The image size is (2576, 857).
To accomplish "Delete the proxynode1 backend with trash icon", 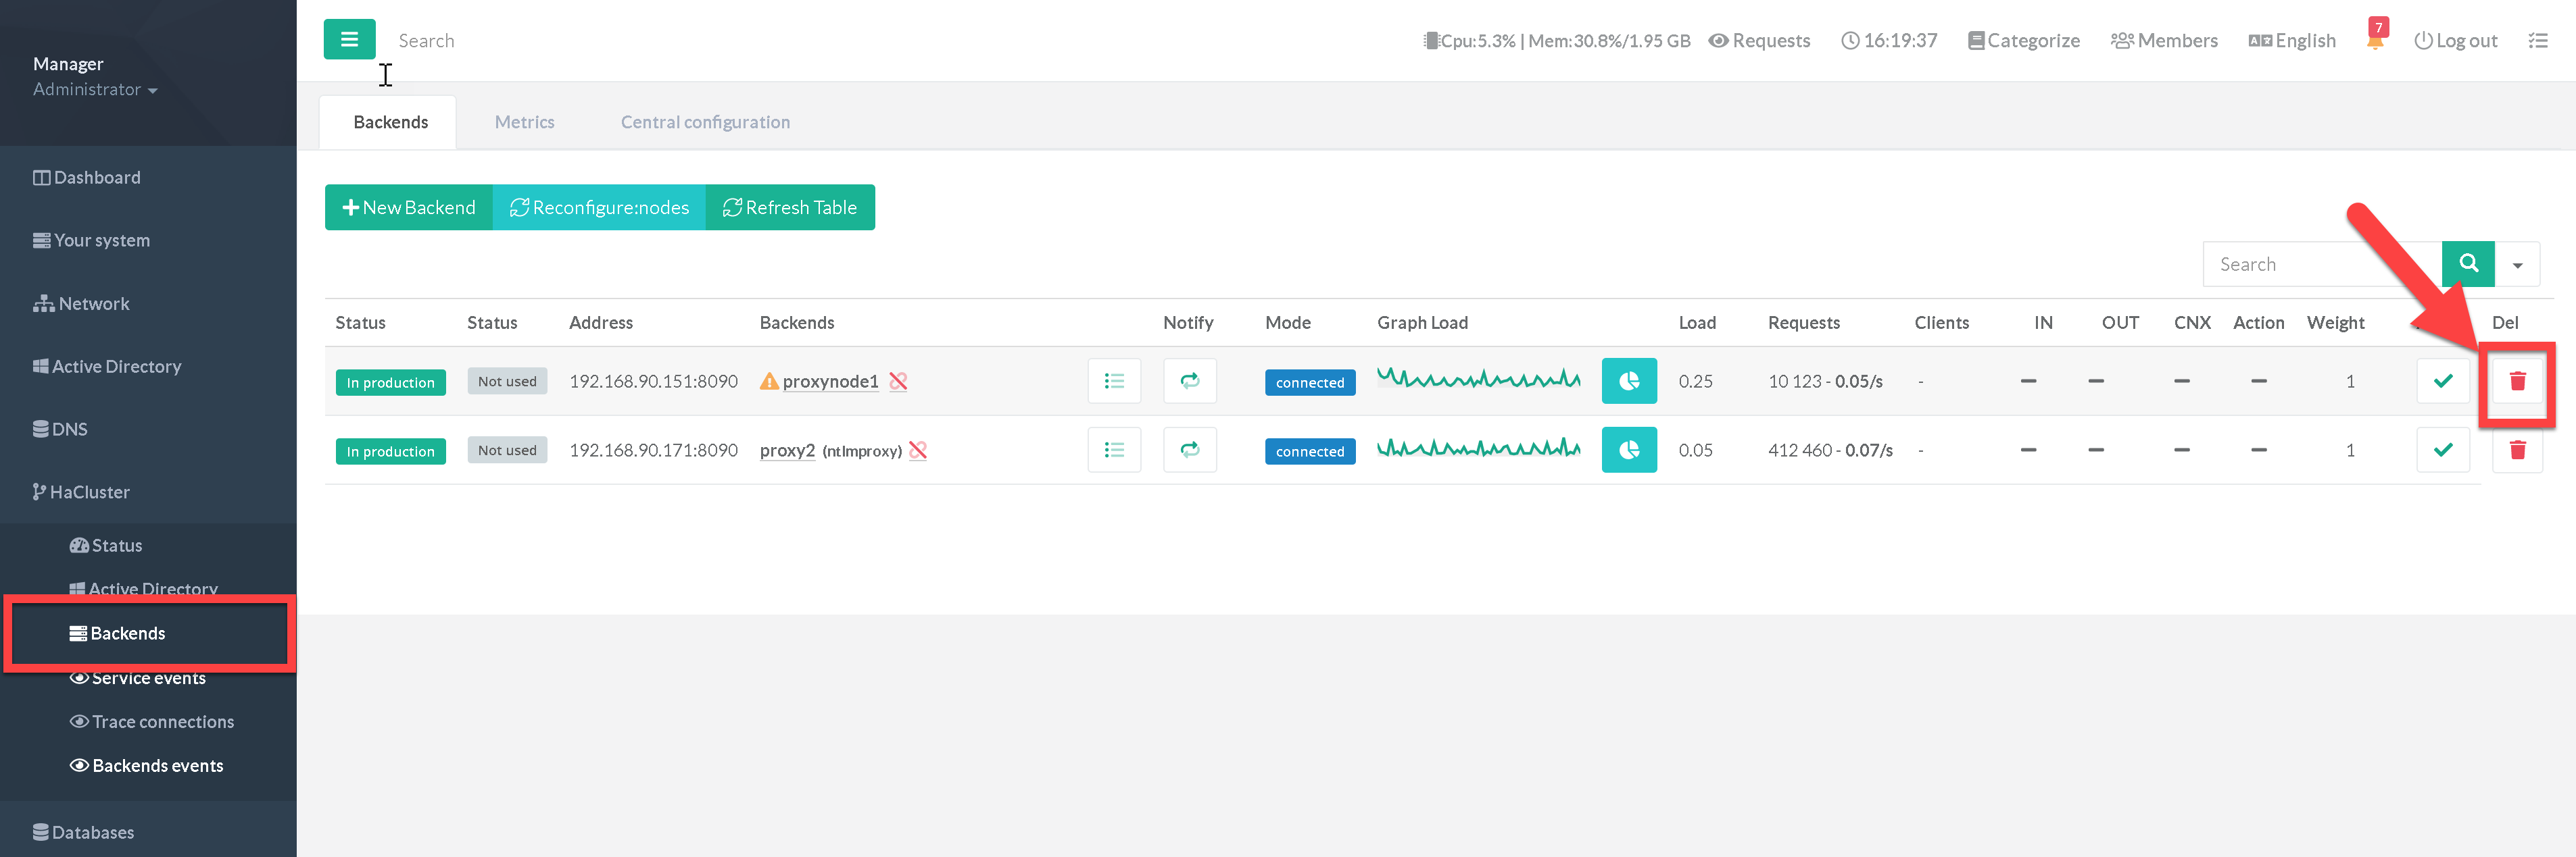I will click(x=2517, y=381).
